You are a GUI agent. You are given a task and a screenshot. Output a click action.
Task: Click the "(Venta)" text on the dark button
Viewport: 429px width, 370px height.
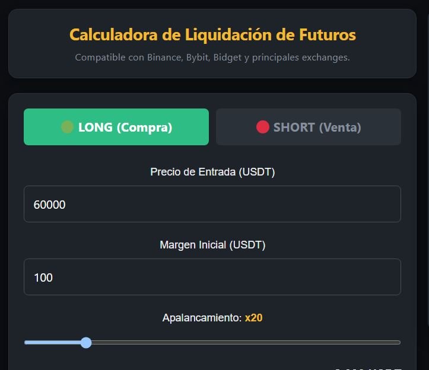click(x=340, y=127)
